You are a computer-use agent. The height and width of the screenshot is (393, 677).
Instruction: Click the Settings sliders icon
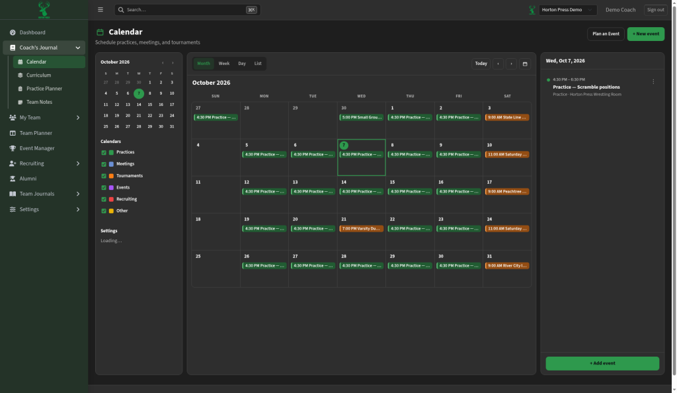[x=13, y=210]
